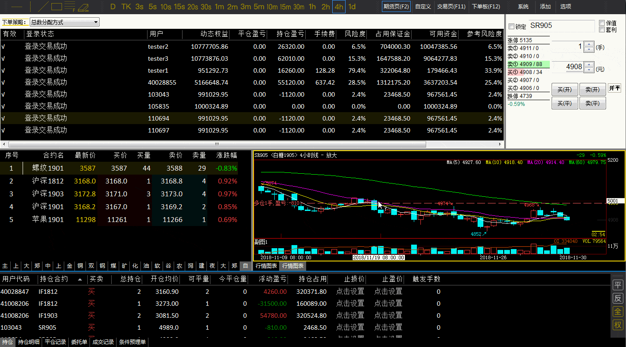Image resolution: width=626 pixels, height=347 pixels.
Task: Check the 保值 hedging checkbox
Action: pyautogui.click(x=602, y=23)
